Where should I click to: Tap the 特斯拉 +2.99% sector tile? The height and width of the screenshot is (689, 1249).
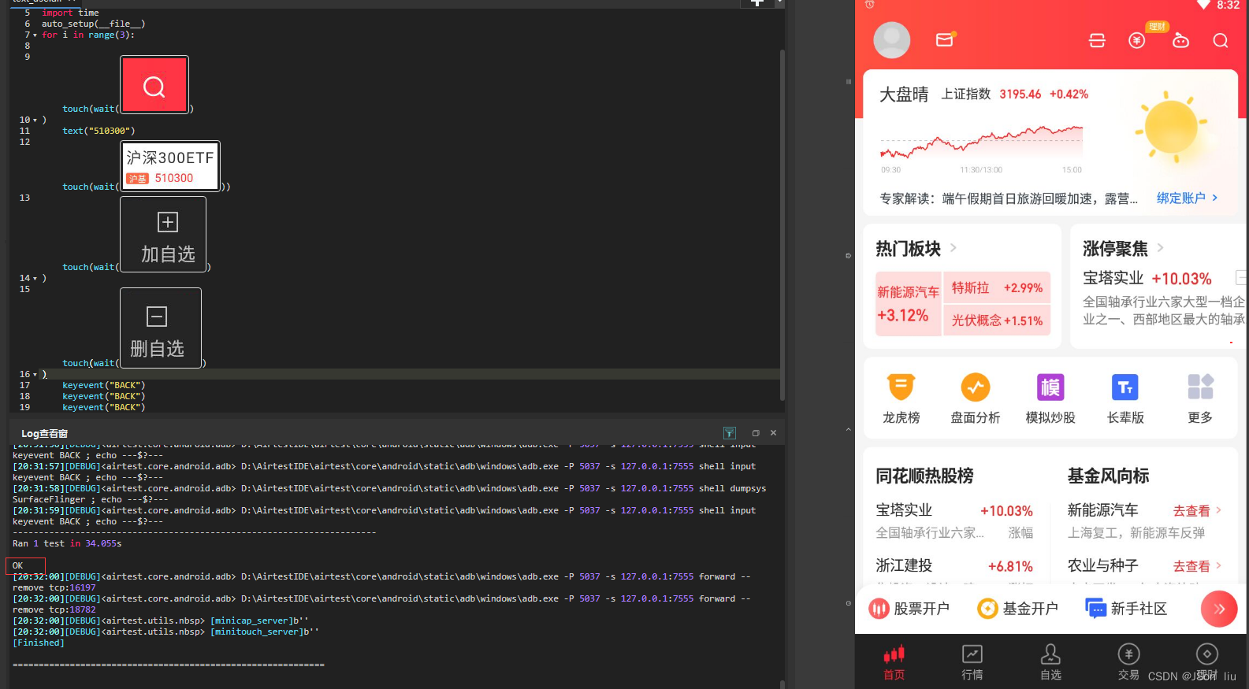(997, 288)
